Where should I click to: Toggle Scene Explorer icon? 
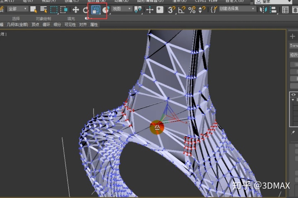285,10
